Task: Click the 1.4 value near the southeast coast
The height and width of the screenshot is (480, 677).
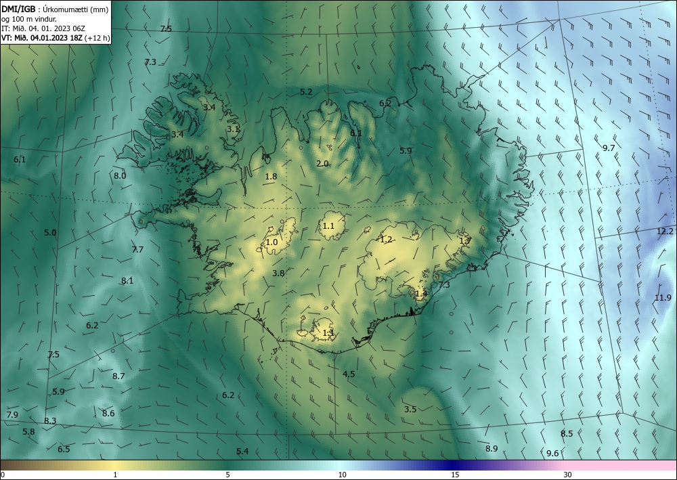Action: (421, 294)
